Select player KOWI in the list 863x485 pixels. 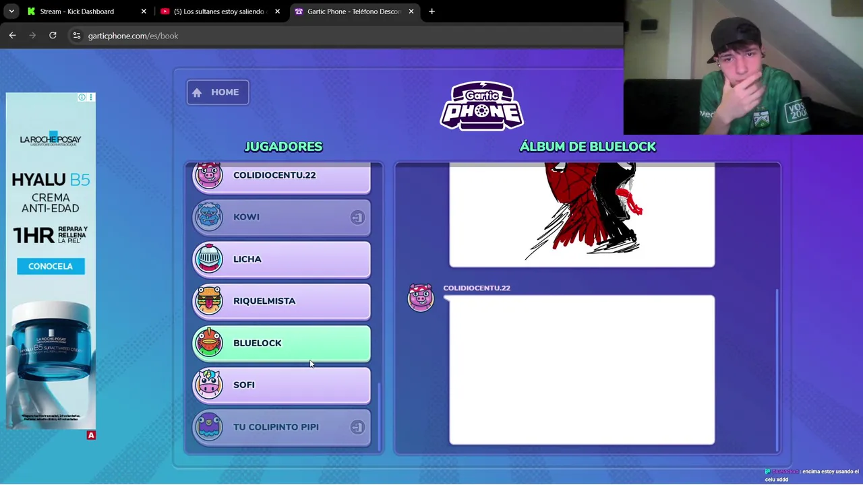coord(282,217)
